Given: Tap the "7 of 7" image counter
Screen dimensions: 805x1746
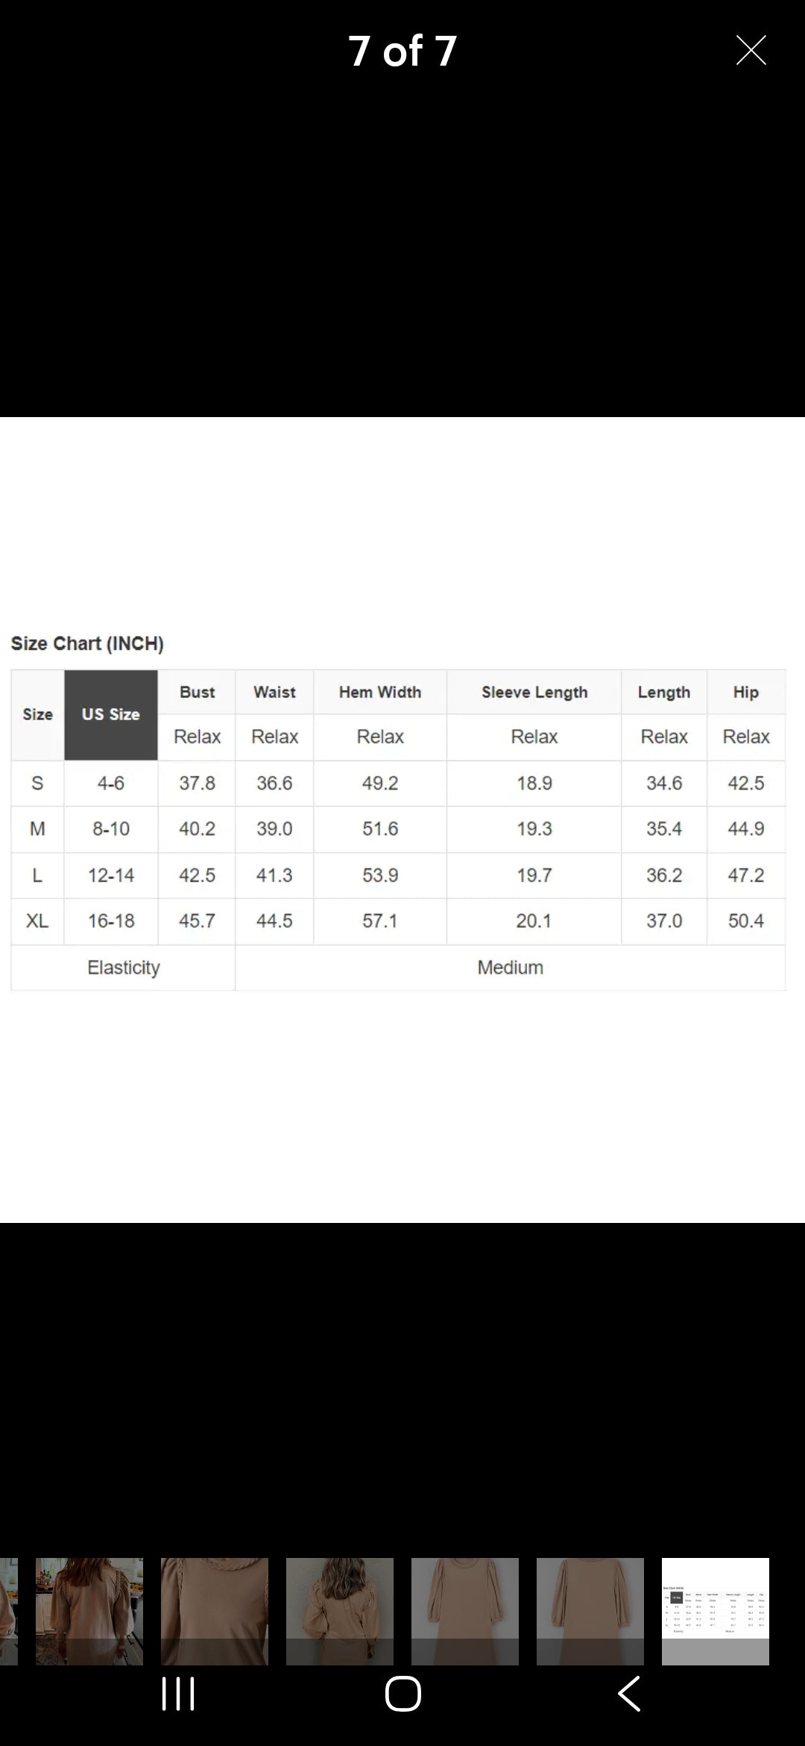Looking at the screenshot, I should click(x=402, y=51).
